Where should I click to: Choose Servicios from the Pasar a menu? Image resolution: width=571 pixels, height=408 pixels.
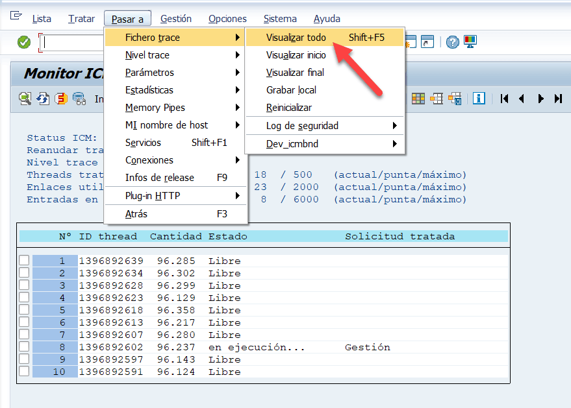(143, 143)
